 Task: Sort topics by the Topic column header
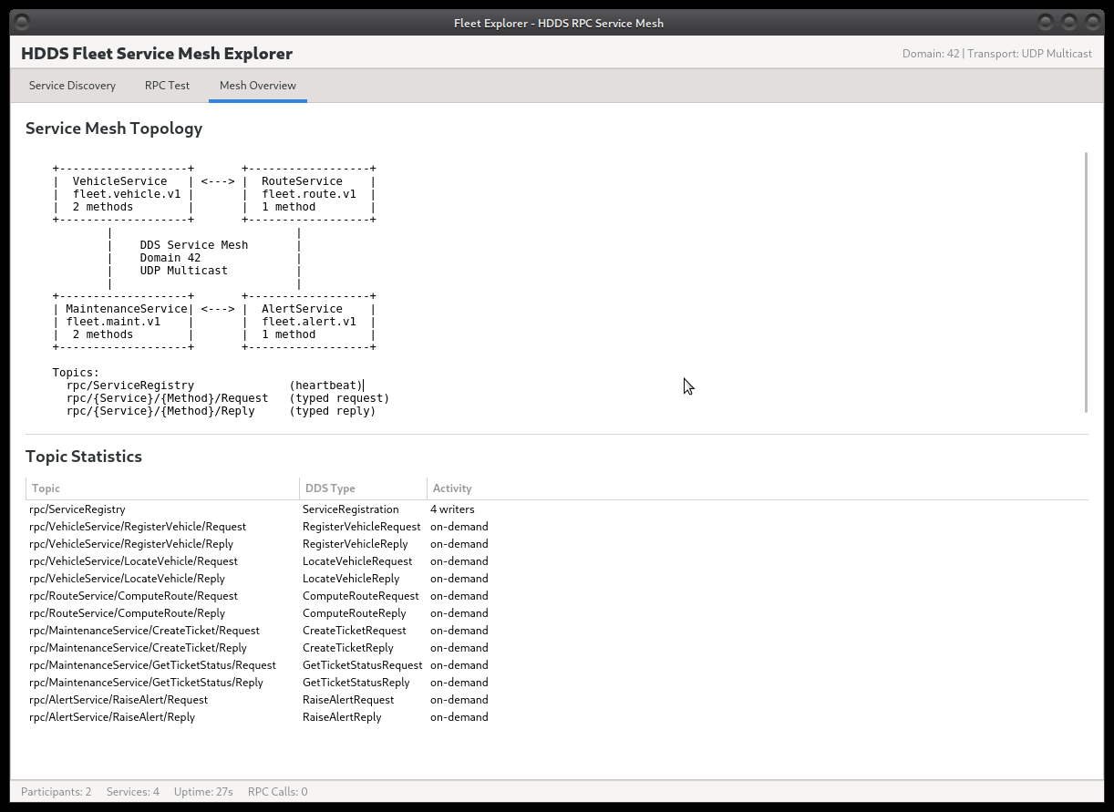coord(46,488)
